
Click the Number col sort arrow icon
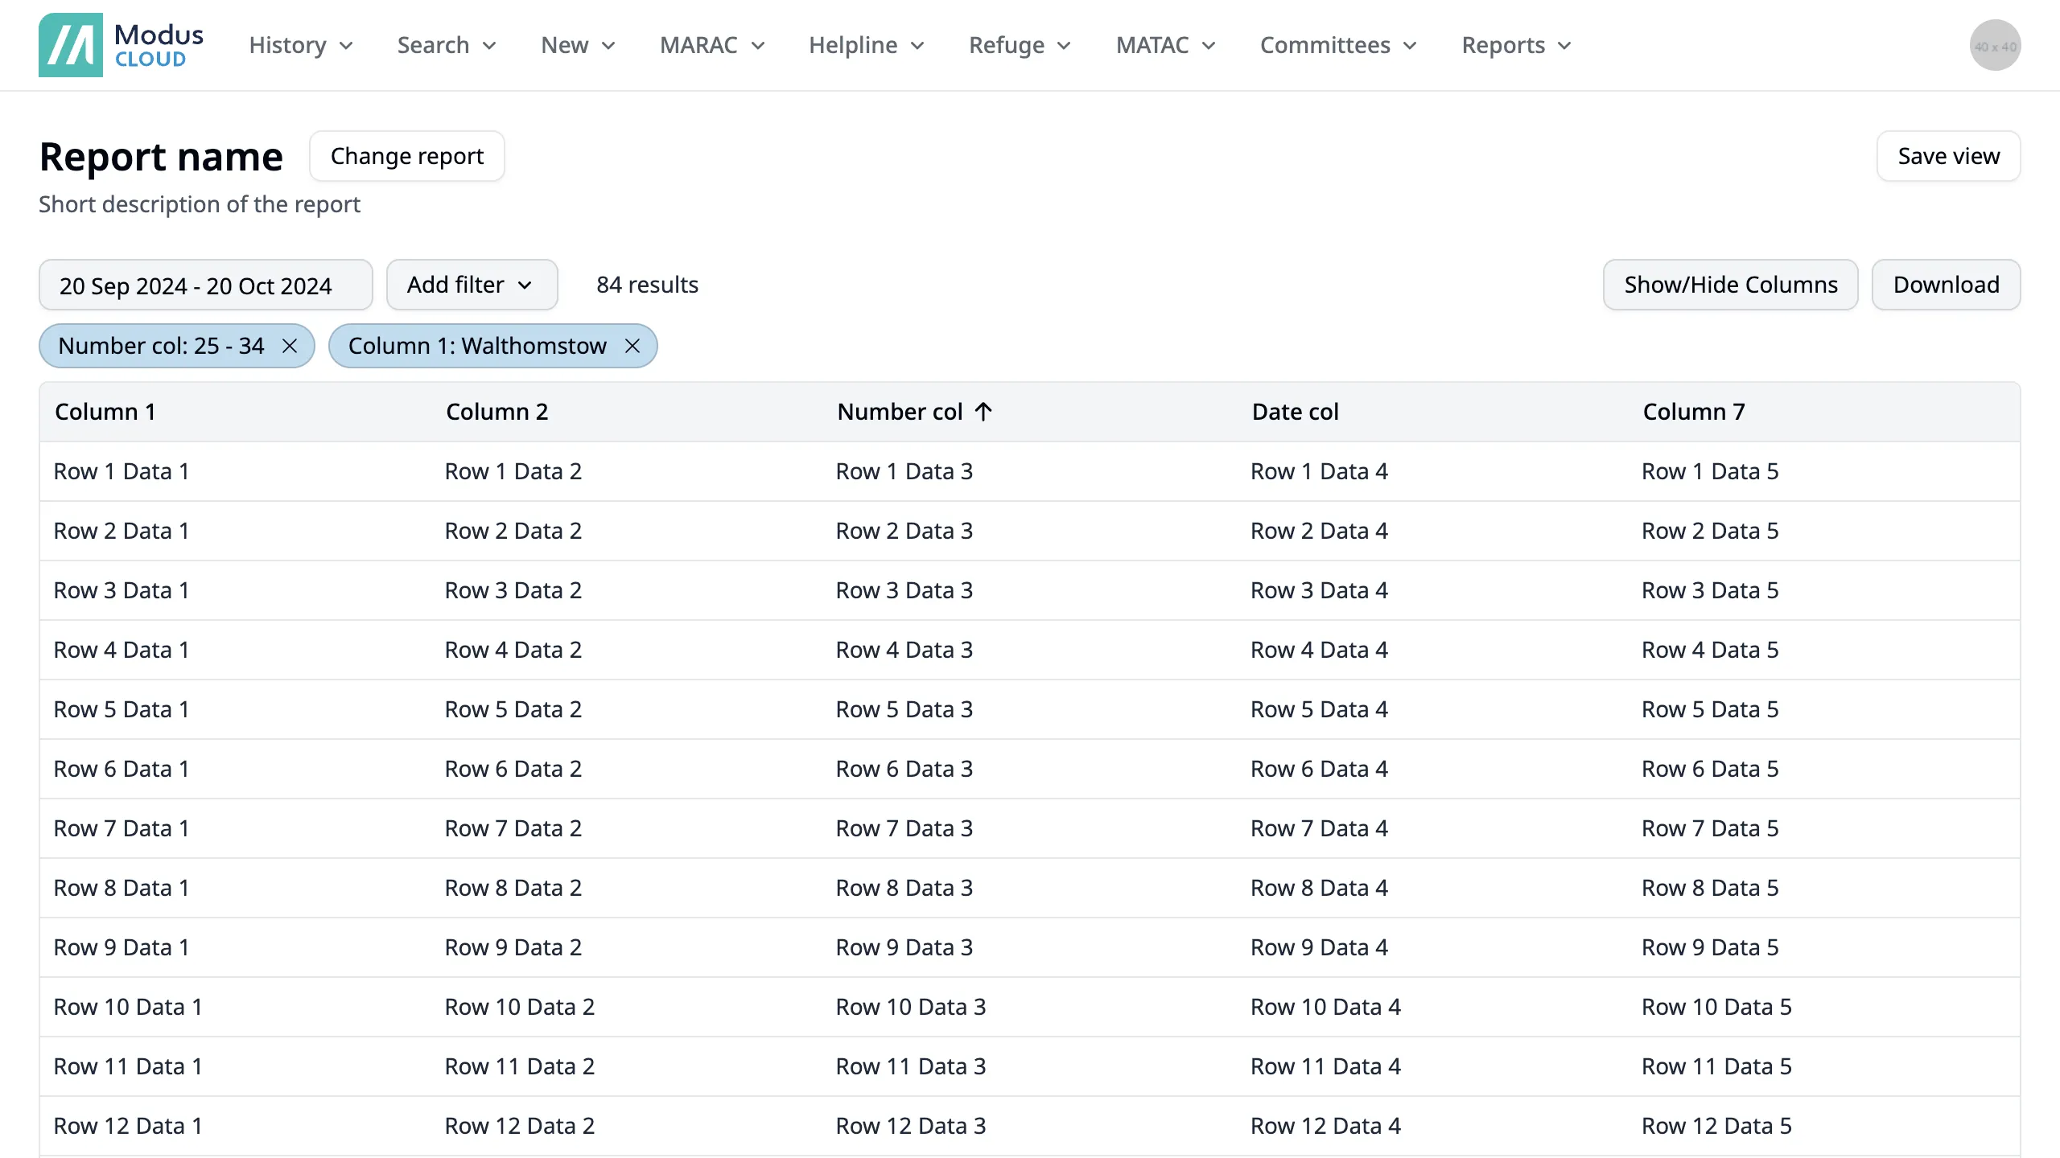[x=983, y=412]
